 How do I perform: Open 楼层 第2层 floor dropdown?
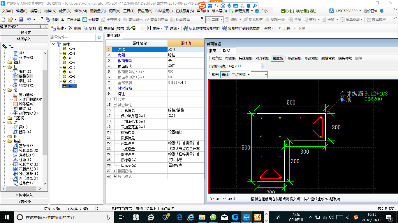point(142,28)
